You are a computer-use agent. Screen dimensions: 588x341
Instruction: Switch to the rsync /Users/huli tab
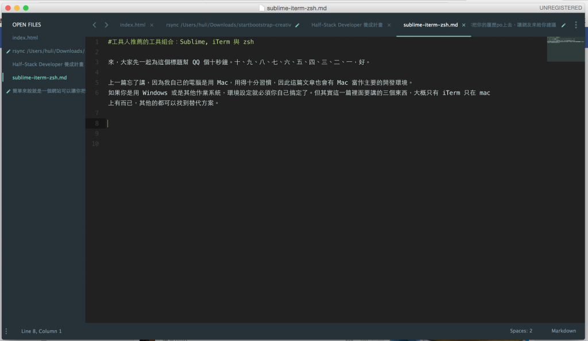point(229,25)
